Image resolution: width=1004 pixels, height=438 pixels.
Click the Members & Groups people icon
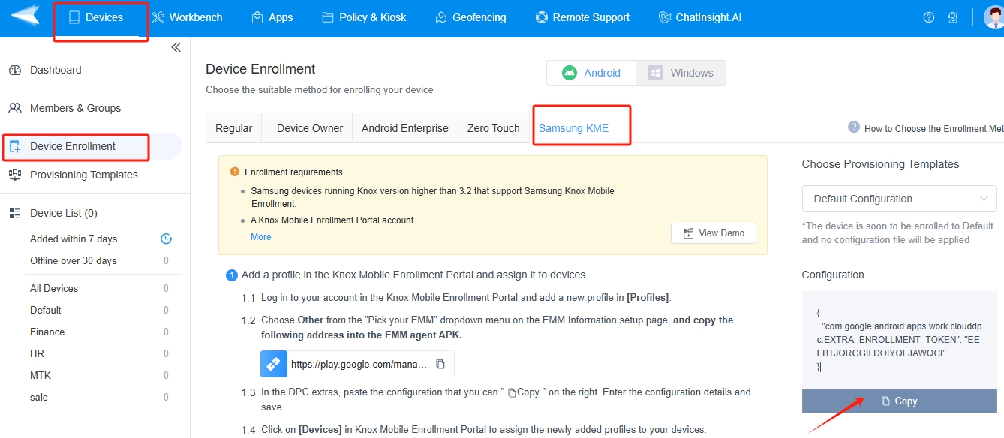tap(15, 108)
